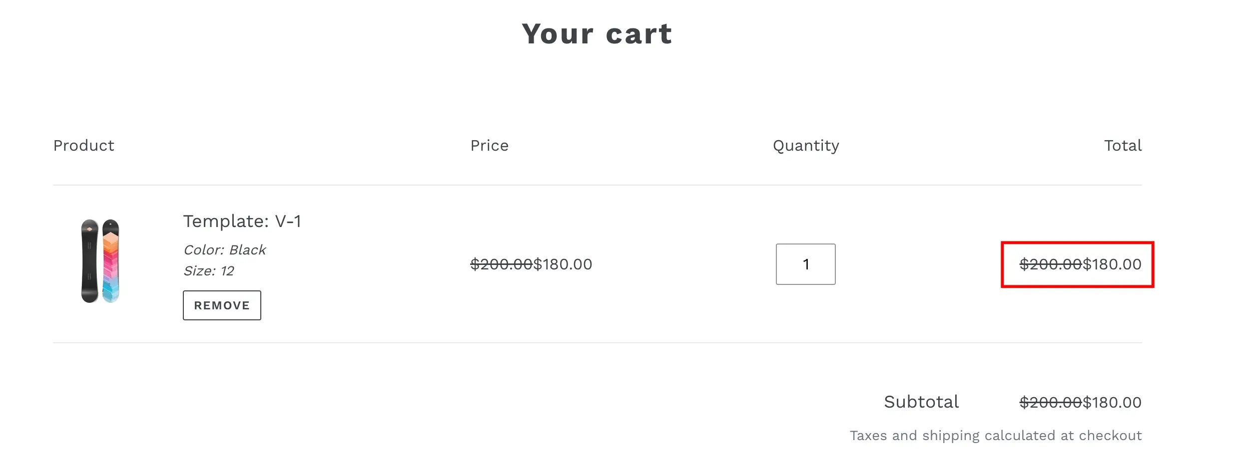Click the crossed-out $200.00 subtotal

click(x=1050, y=403)
